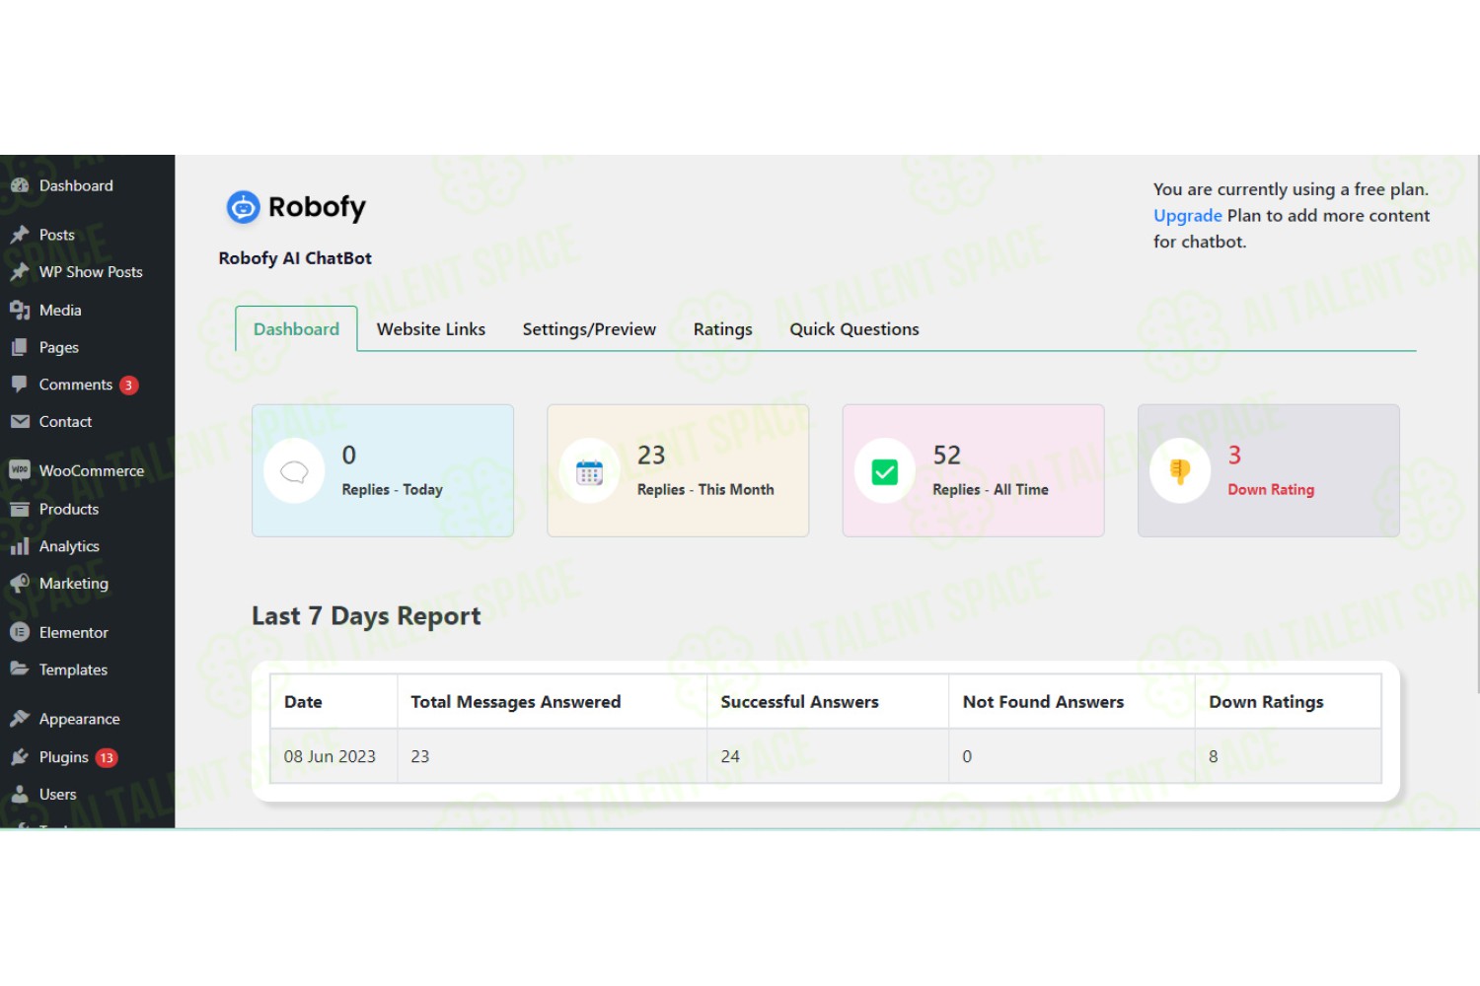The height and width of the screenshot is (986, 1480).
Task: Click the thumbs-down icon on Down Rating card
Action: coord(1180,471)
